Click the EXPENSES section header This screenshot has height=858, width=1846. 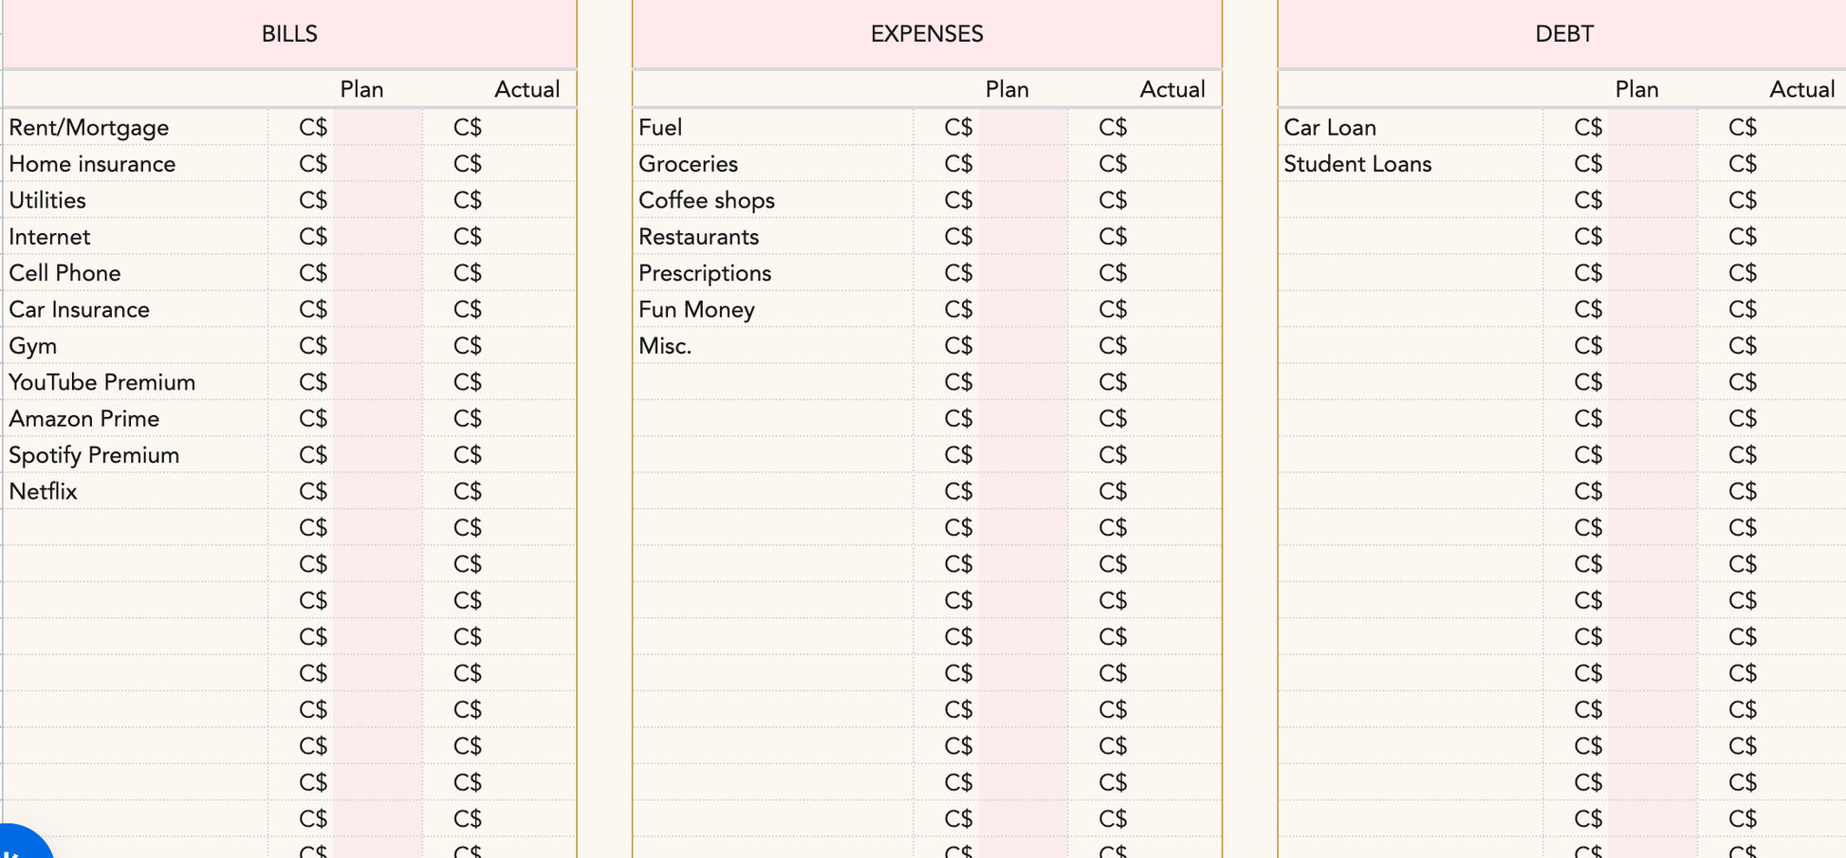927,34
